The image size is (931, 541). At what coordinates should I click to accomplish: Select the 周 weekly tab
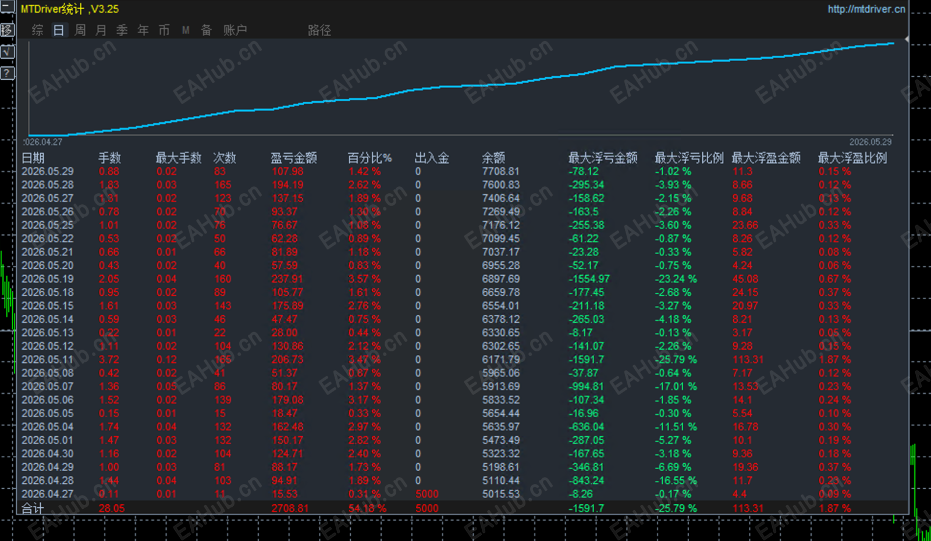point(80,30)
